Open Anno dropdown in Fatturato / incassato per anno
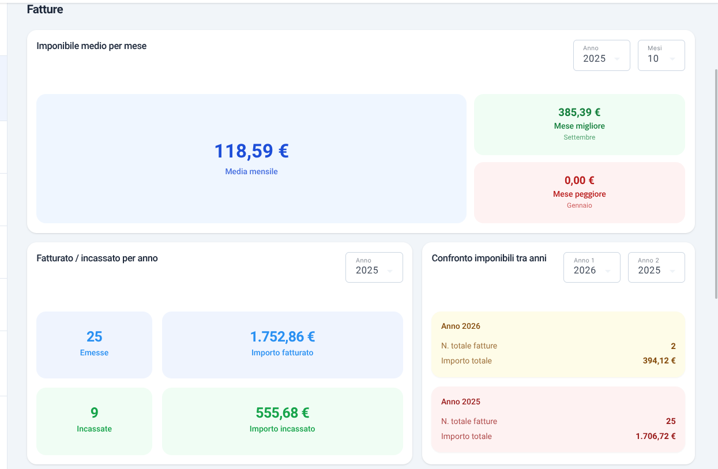 [374, 268]
